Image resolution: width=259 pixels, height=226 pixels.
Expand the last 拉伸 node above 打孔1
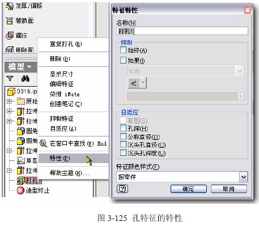point(9,170)
